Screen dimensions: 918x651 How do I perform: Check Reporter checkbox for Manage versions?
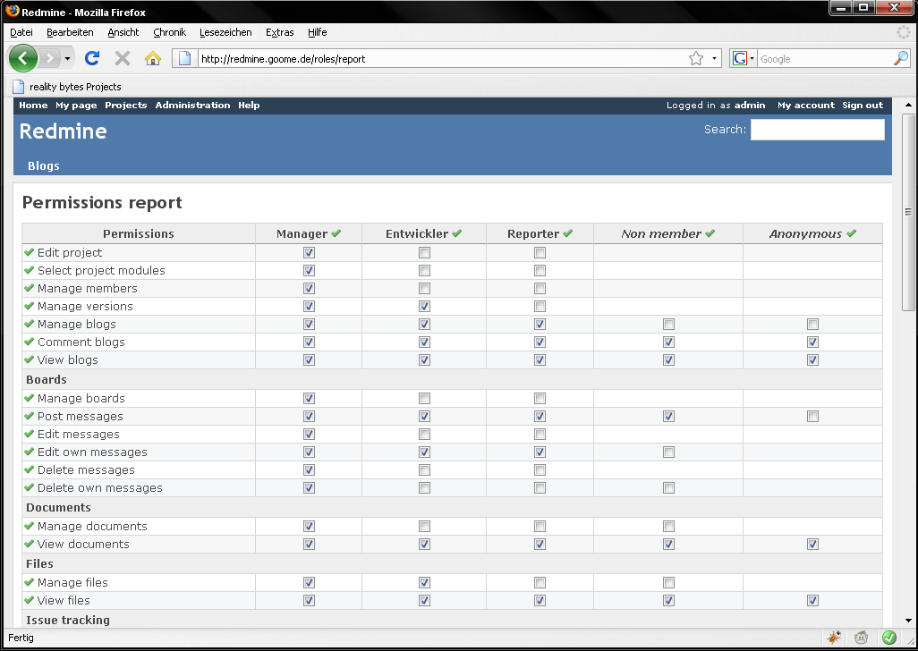(x=540, y=307)
